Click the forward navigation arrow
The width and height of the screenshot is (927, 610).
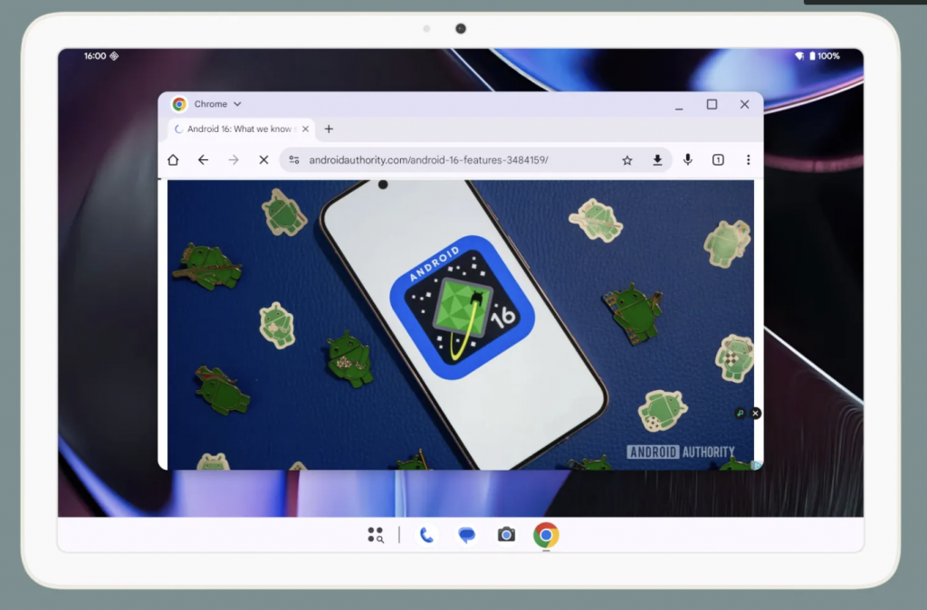(x=233, y=159)
